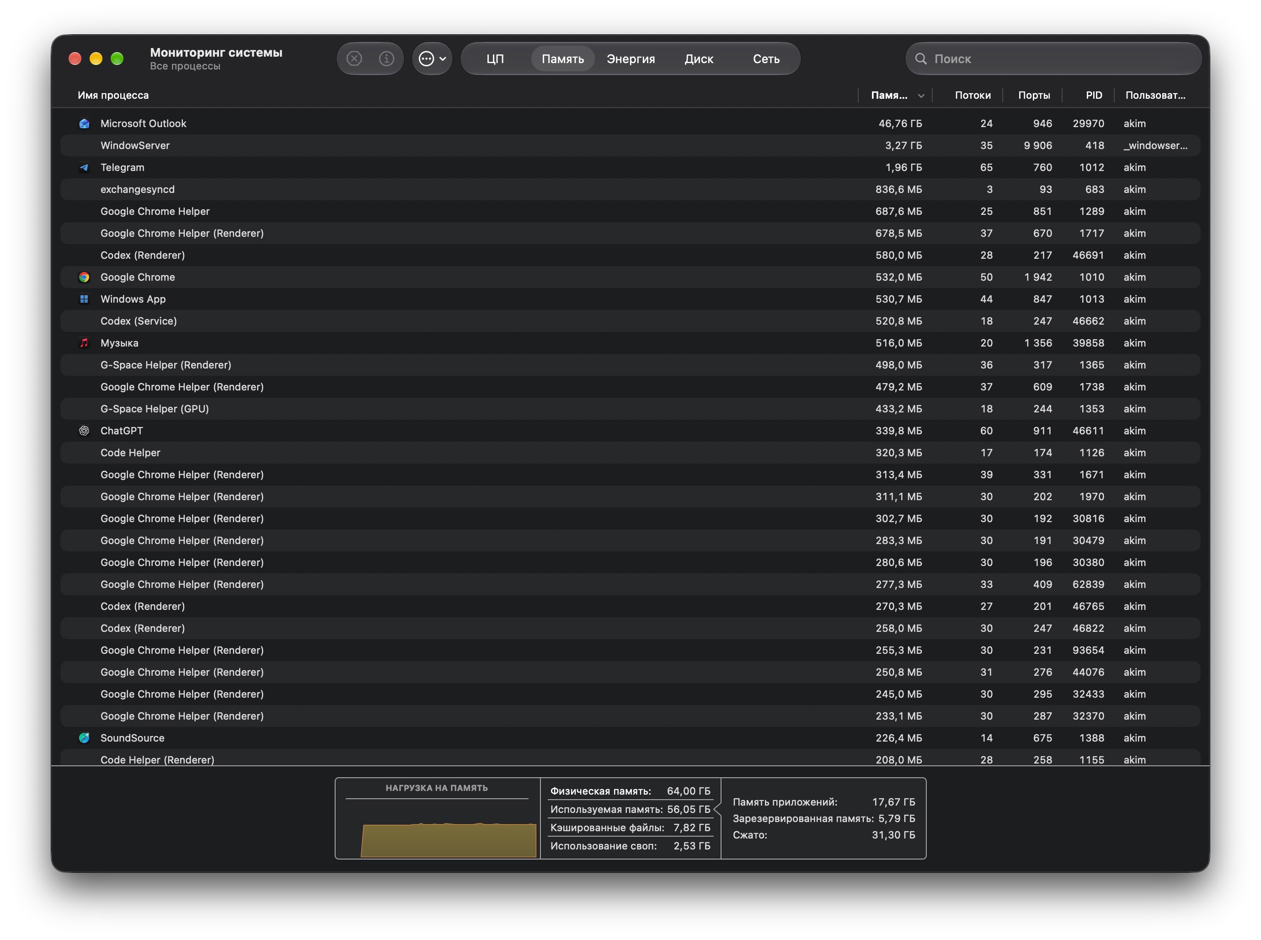Select G-Space Helper (Renderer) row
The height and width of the screenshot is (940, 1261).
tap(630, 365)
